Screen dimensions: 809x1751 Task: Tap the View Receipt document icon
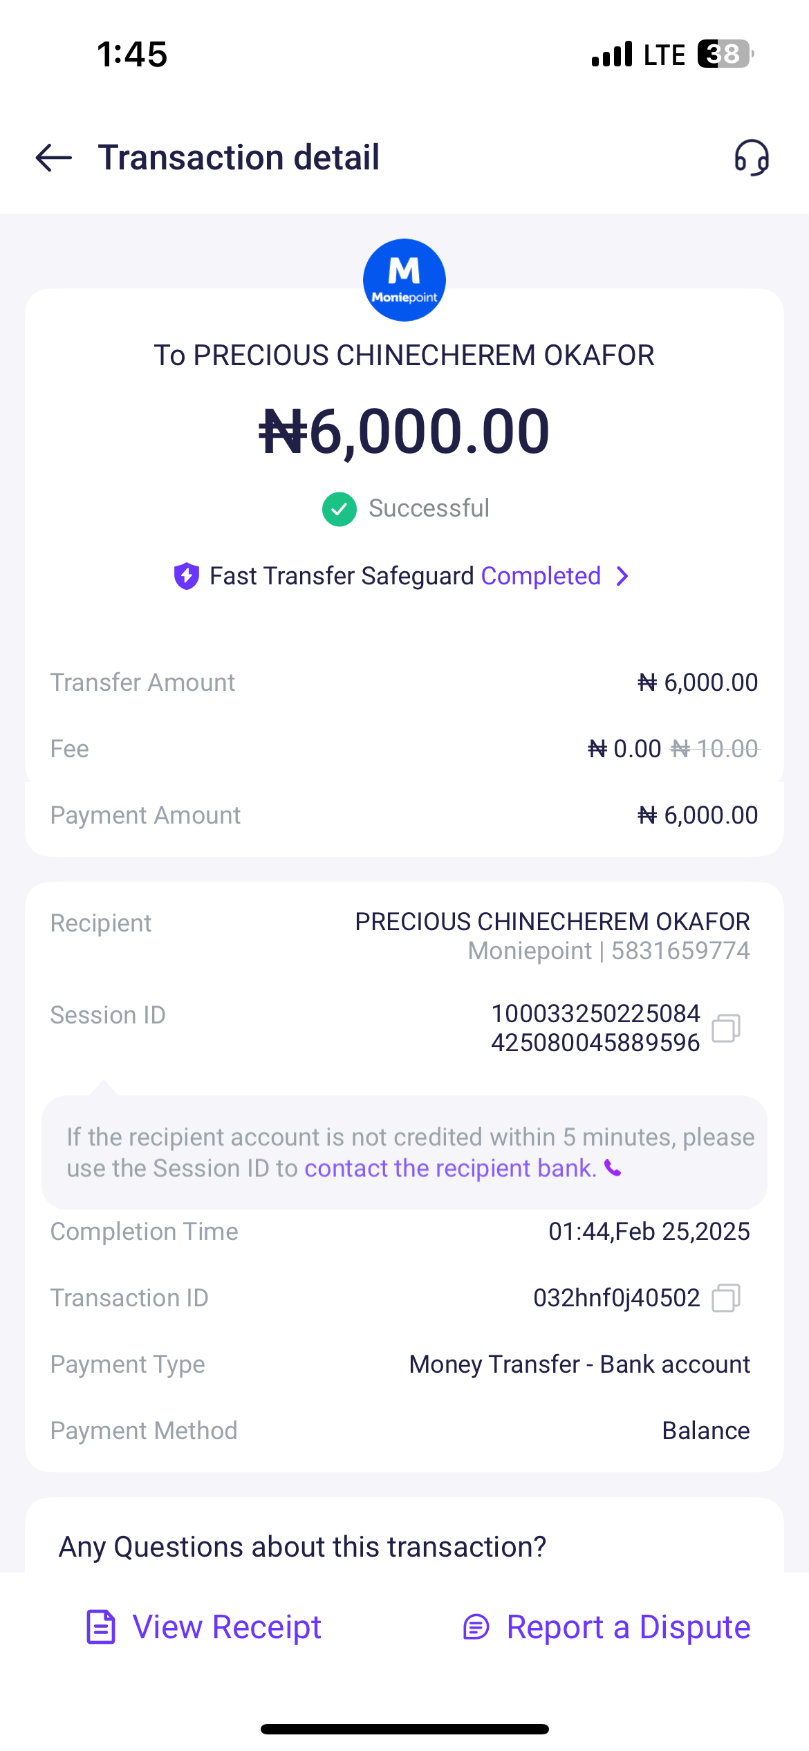(x=101, y=1627)
